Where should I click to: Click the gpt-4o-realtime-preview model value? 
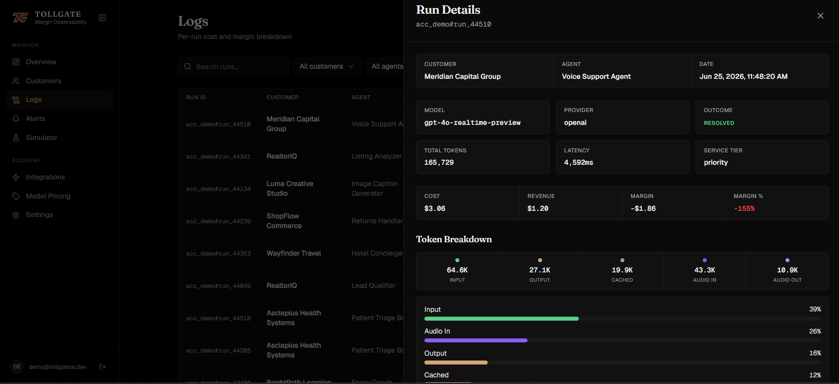(472, 123)
